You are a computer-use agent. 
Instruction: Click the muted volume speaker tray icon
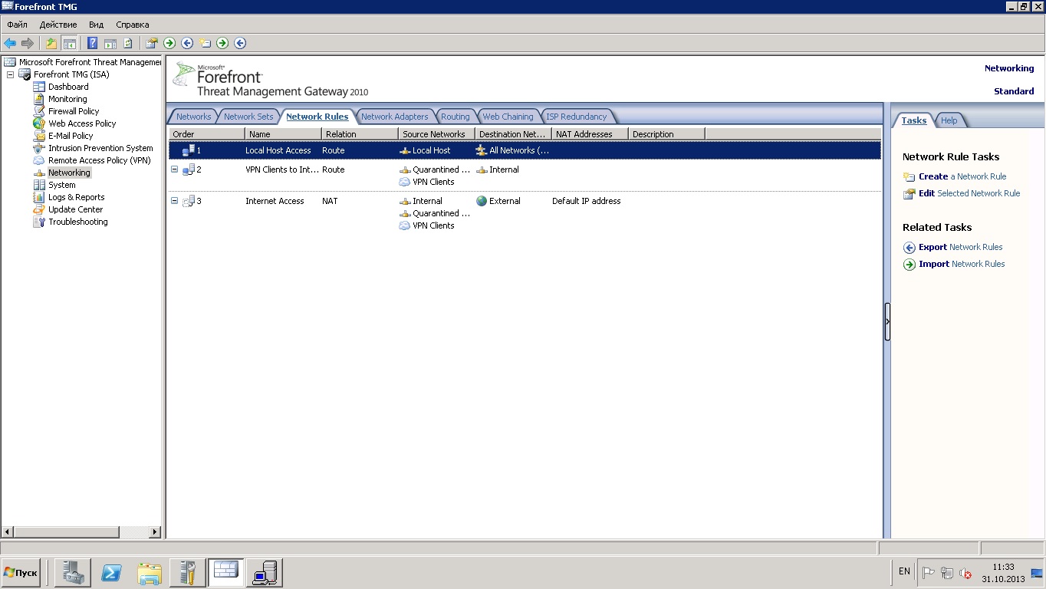966,573
